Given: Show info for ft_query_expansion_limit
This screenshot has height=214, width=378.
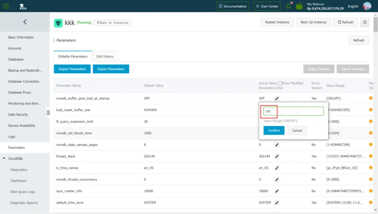Looking at the screenshot, I should tap(370, 121).
